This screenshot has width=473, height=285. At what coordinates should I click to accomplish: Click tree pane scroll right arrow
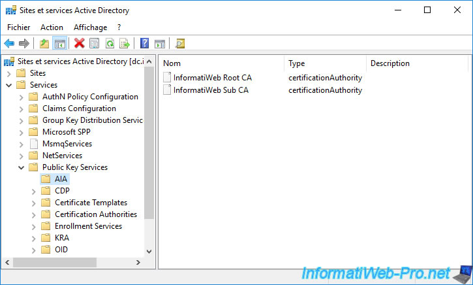138,262
